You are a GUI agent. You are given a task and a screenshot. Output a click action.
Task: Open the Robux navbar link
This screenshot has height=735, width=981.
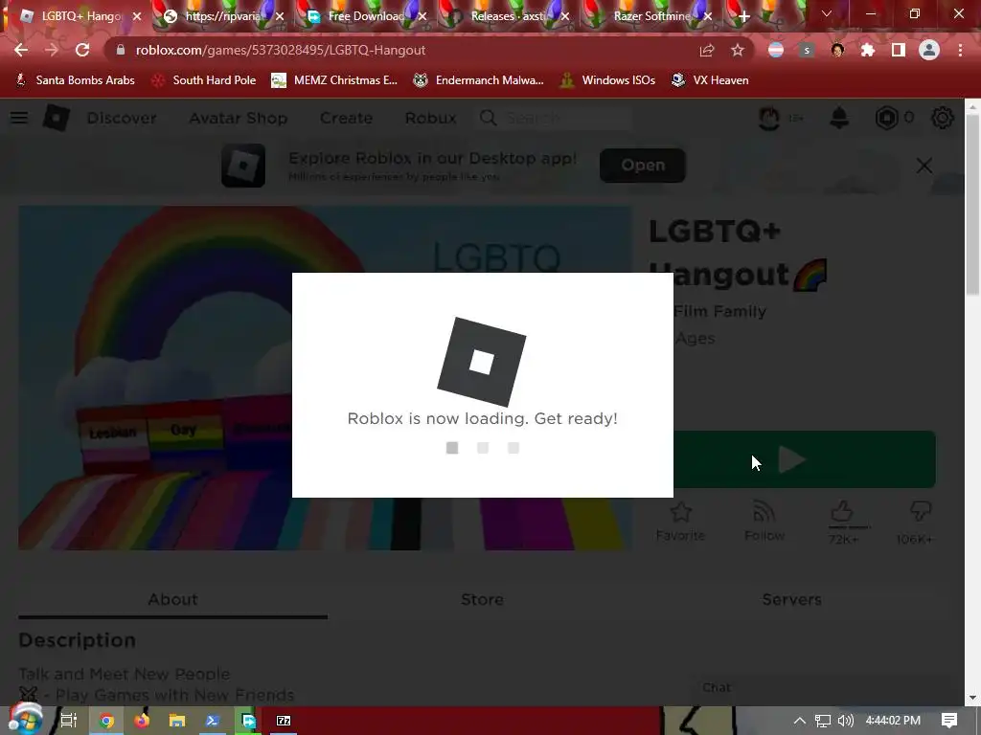[430, 118]
